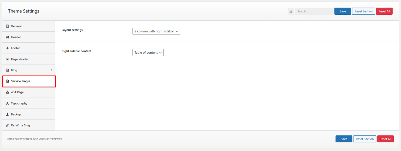The width and height of the screenshot is (401, 151).
Task: Save the theme settings
Action: tap(343, 11)
